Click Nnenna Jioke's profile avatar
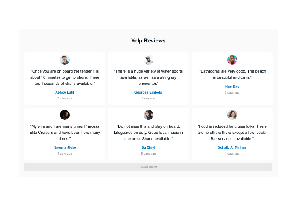Viewport: 297px width, 206px height. 65,115
